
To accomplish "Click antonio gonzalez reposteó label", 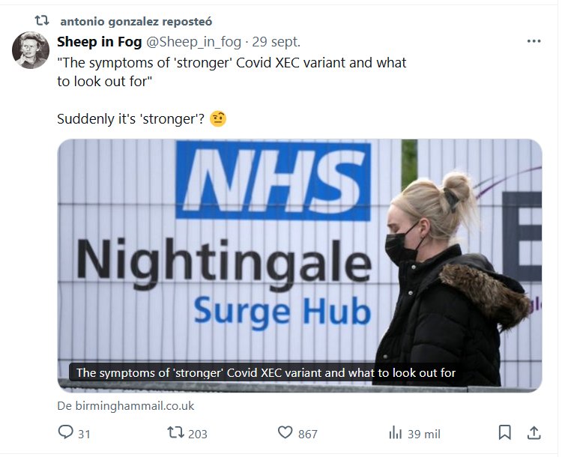I will click(x=136, y=22).
